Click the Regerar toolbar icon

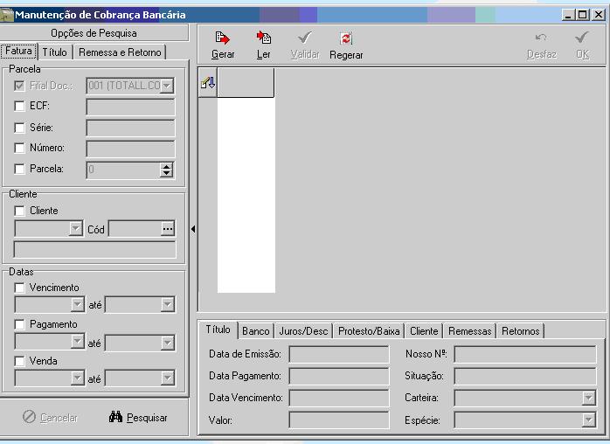[x=345, y=38]
